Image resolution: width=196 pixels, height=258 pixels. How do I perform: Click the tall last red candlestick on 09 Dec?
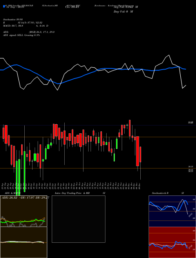pos(140,154)
